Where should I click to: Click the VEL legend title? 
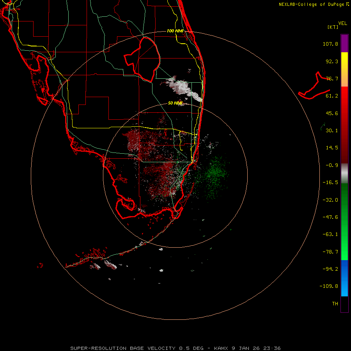(342, 23)
